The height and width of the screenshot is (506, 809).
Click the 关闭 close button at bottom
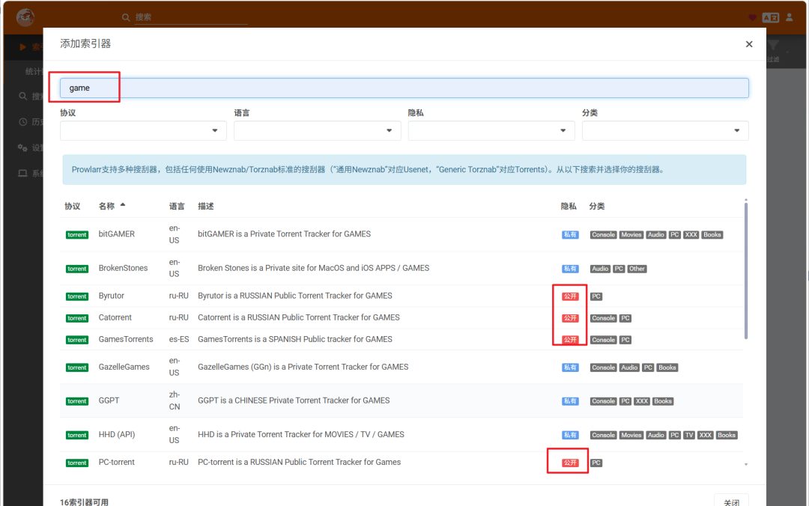click(732, 502)
